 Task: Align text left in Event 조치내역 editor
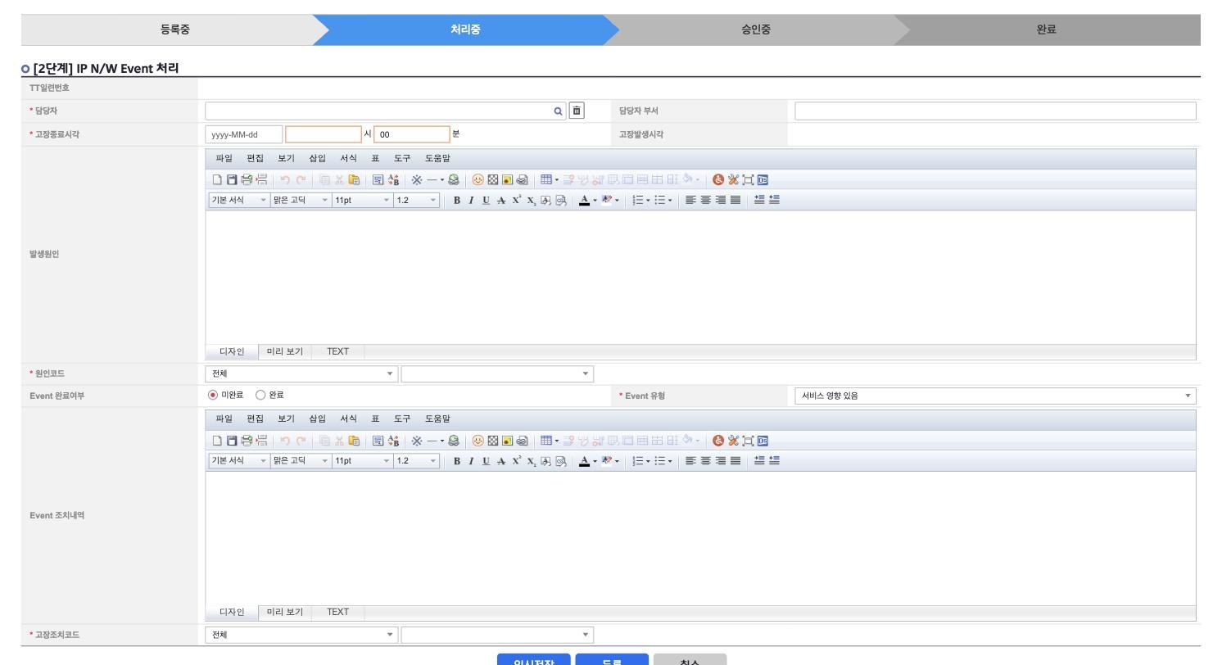[690, 461]
